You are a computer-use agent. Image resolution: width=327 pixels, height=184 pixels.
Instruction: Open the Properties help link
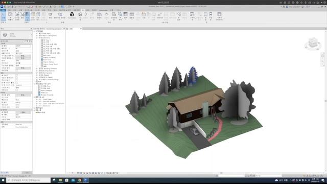pos(5,173)
